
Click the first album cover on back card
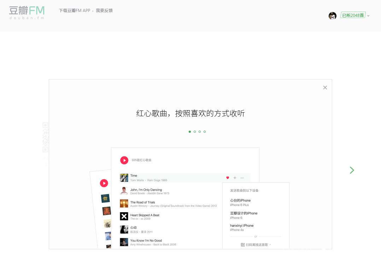click(x=105, y=198)
